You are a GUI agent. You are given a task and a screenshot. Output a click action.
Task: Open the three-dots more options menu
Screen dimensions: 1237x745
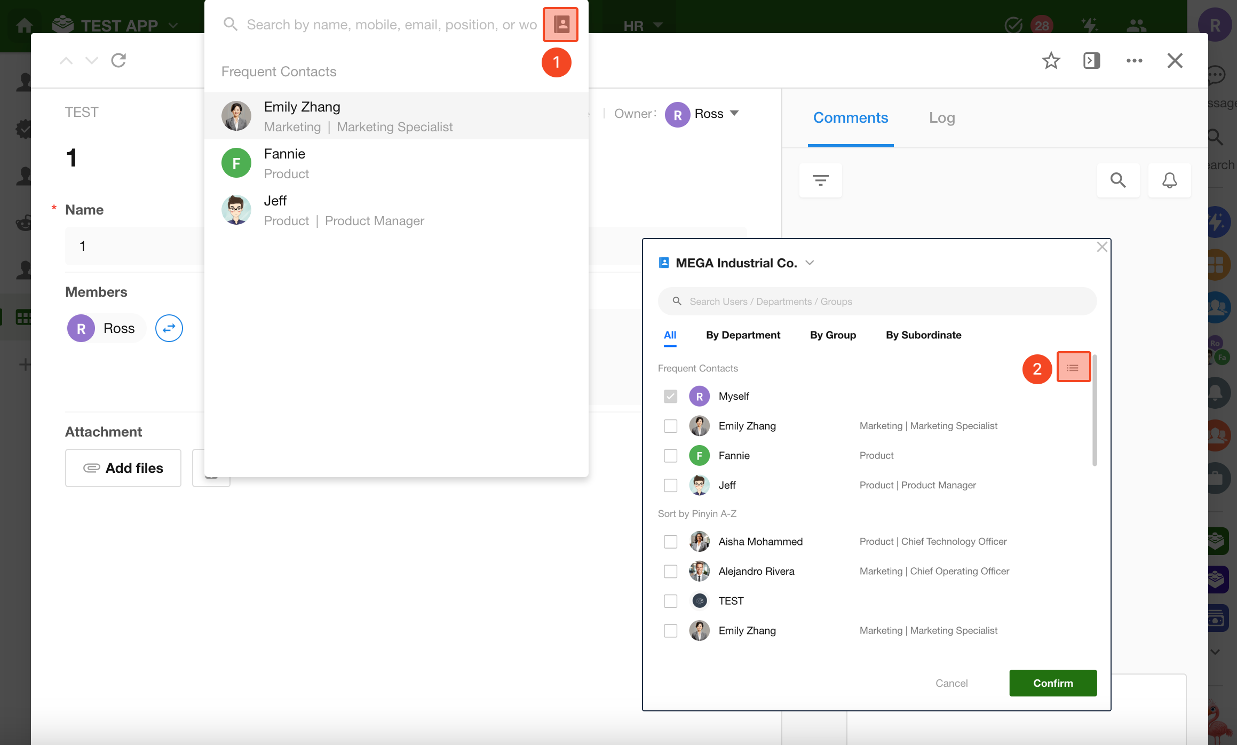[1134, 61]
